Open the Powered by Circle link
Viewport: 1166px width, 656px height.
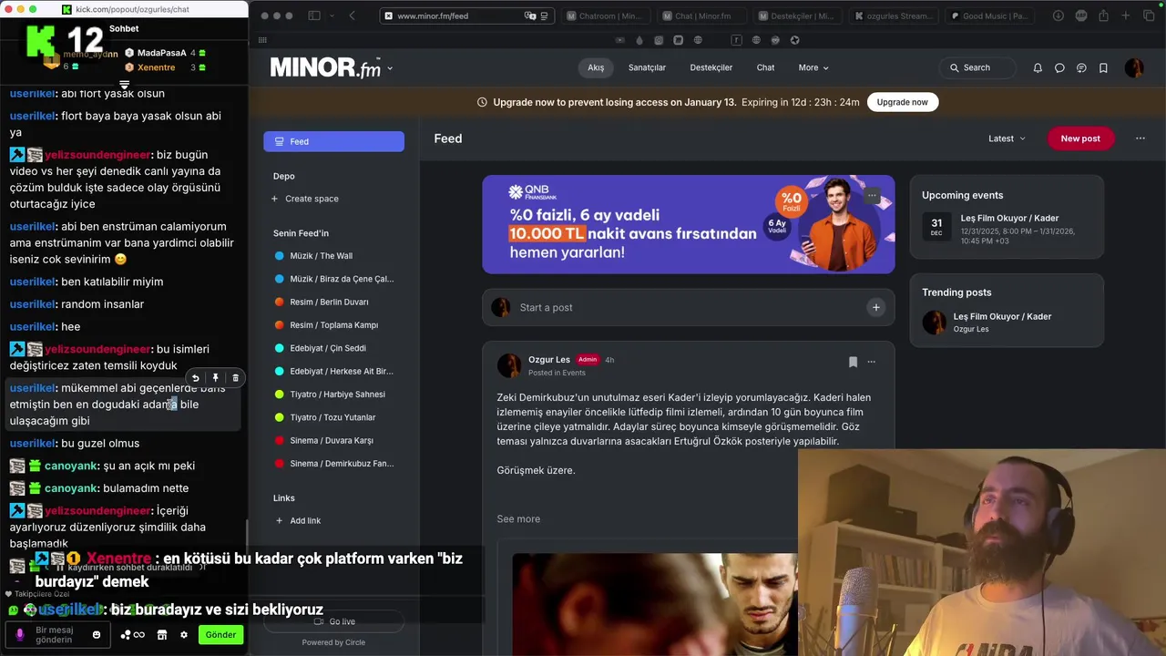[333, 642]
